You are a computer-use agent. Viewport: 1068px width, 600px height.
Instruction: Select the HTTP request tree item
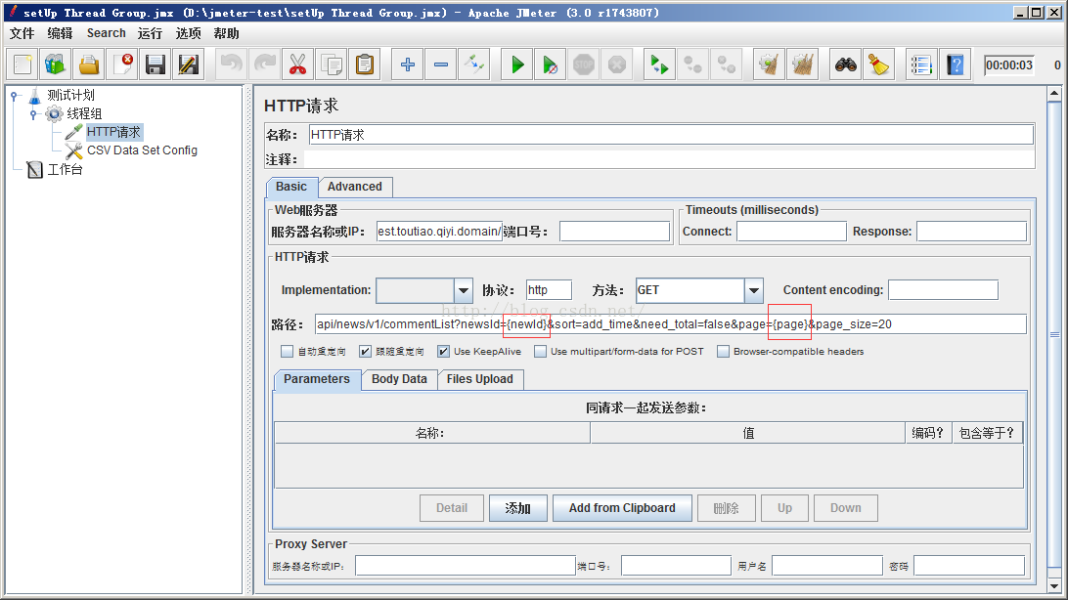pos(113,132)
